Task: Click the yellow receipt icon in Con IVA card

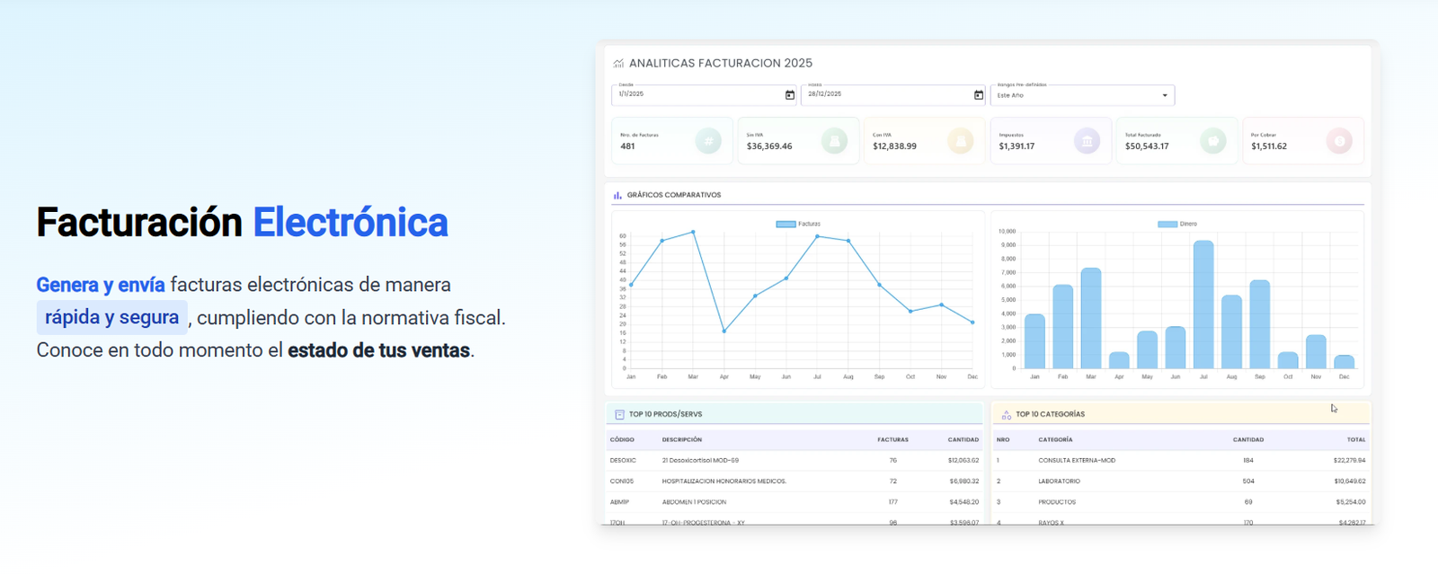Action: pos(961,141)
